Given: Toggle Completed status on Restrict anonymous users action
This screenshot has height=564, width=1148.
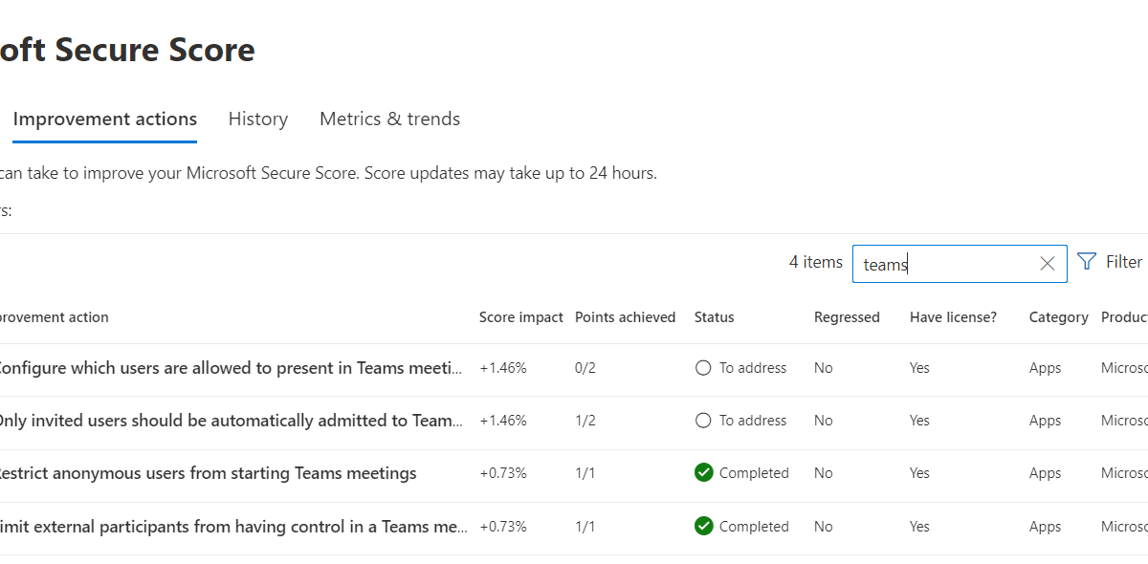Looking at the screenshot, I should (704, 472).
